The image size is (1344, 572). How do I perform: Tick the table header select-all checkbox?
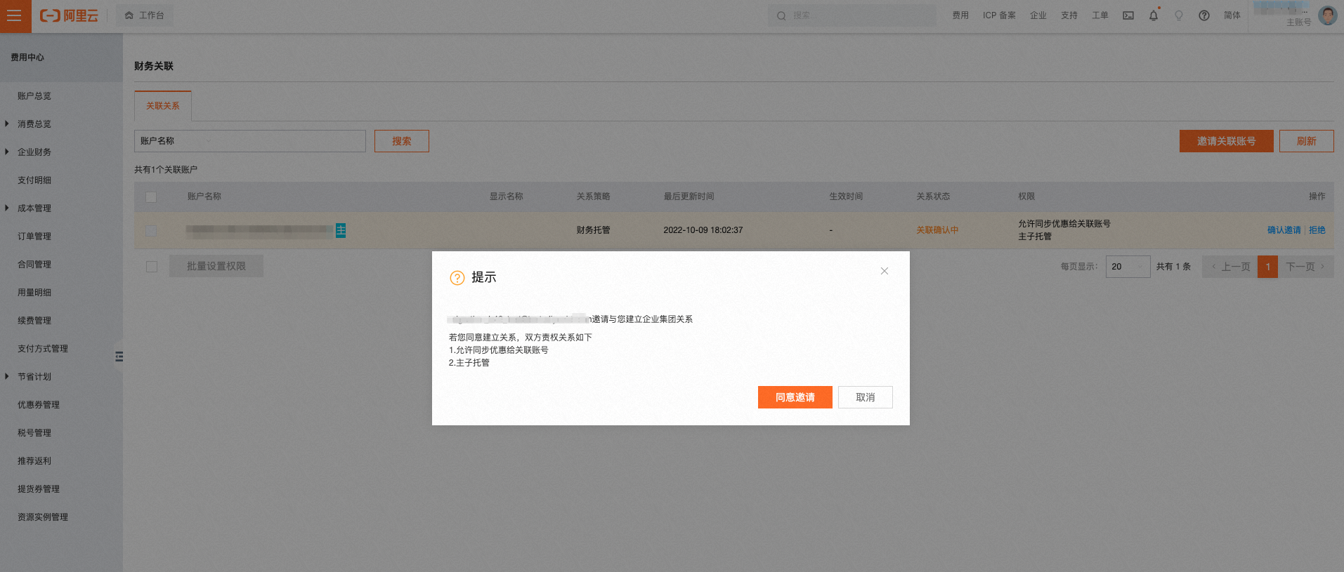151,197
